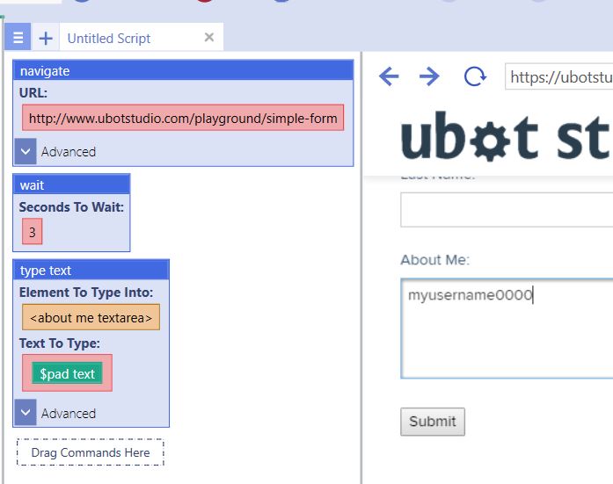Image resolution: width=613 pixels, height=484 pixels.
Task: Click the 'URL:' label in navigate
Action: click(x=33, y=93)
